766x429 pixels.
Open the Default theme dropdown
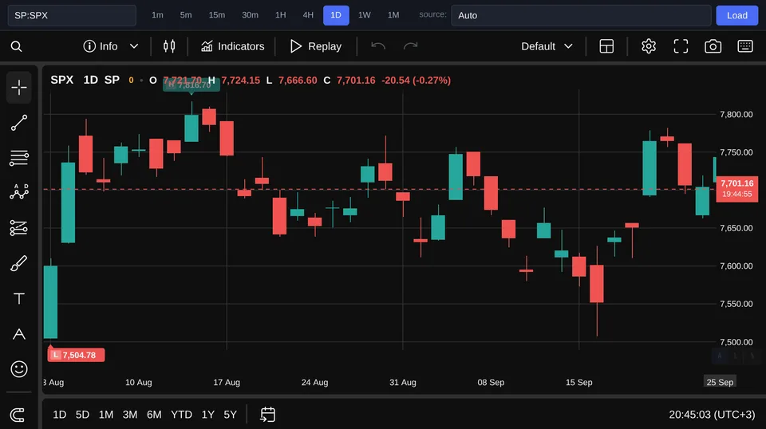point(547,46)
